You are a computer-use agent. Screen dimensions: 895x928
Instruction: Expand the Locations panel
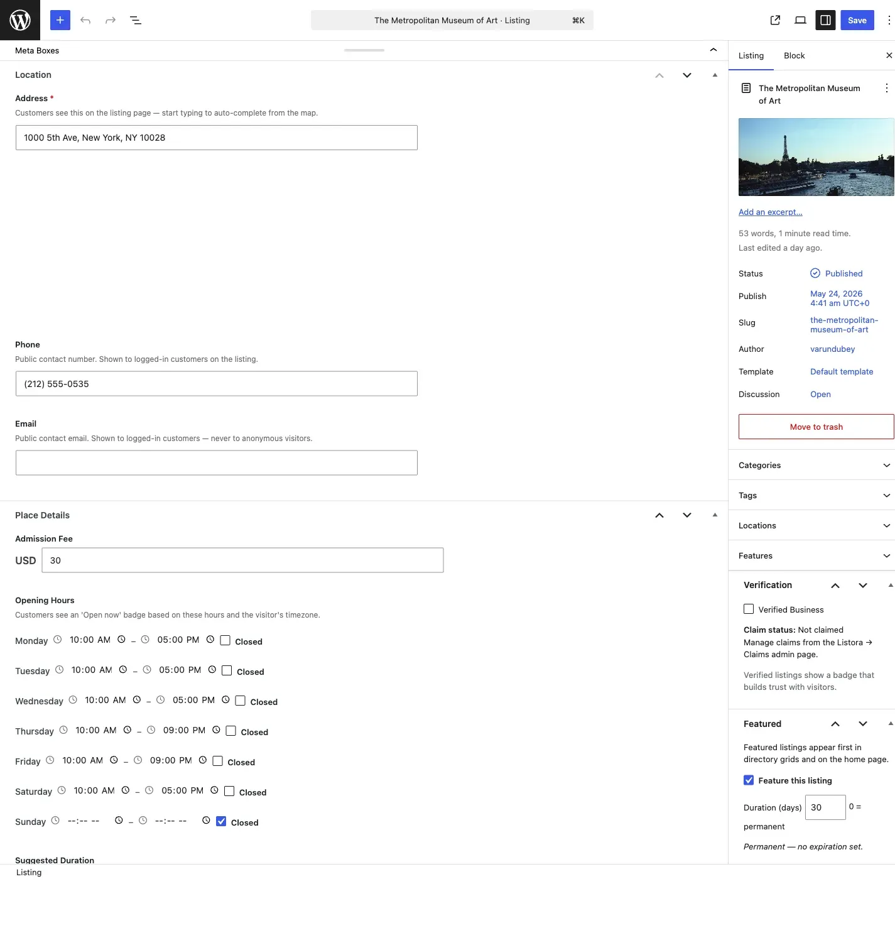pyautogui.click(x=811, y=525)
